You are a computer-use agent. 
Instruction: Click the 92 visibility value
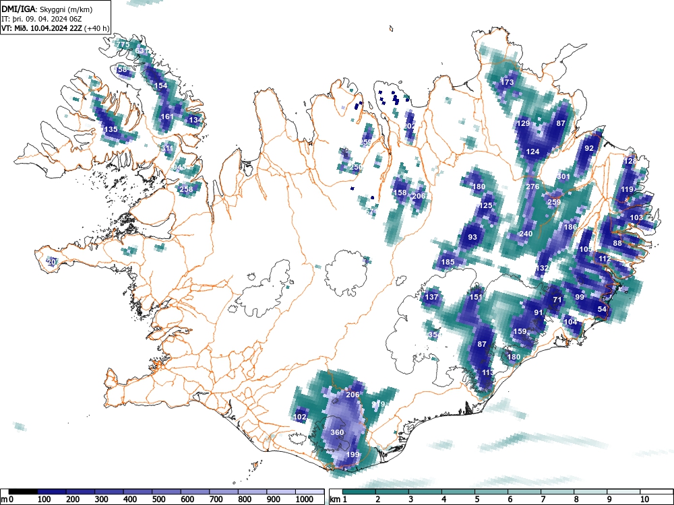589,148
